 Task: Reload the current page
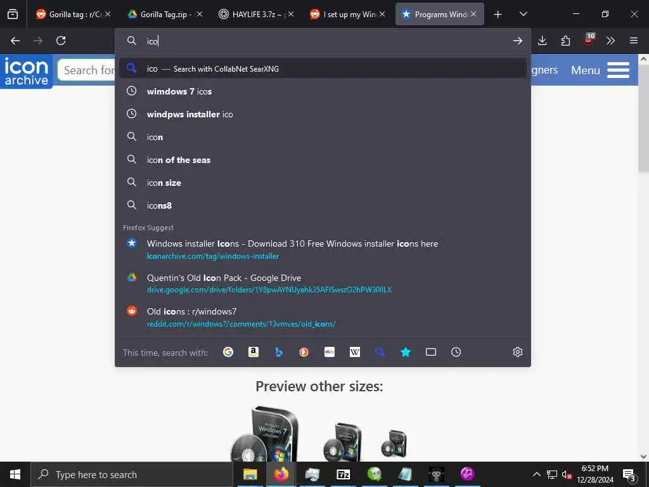click(x=61, y=41)
